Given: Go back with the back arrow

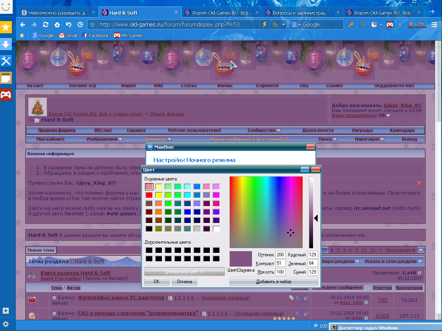Looking at the screenshot, I should [x=23, y=25].
